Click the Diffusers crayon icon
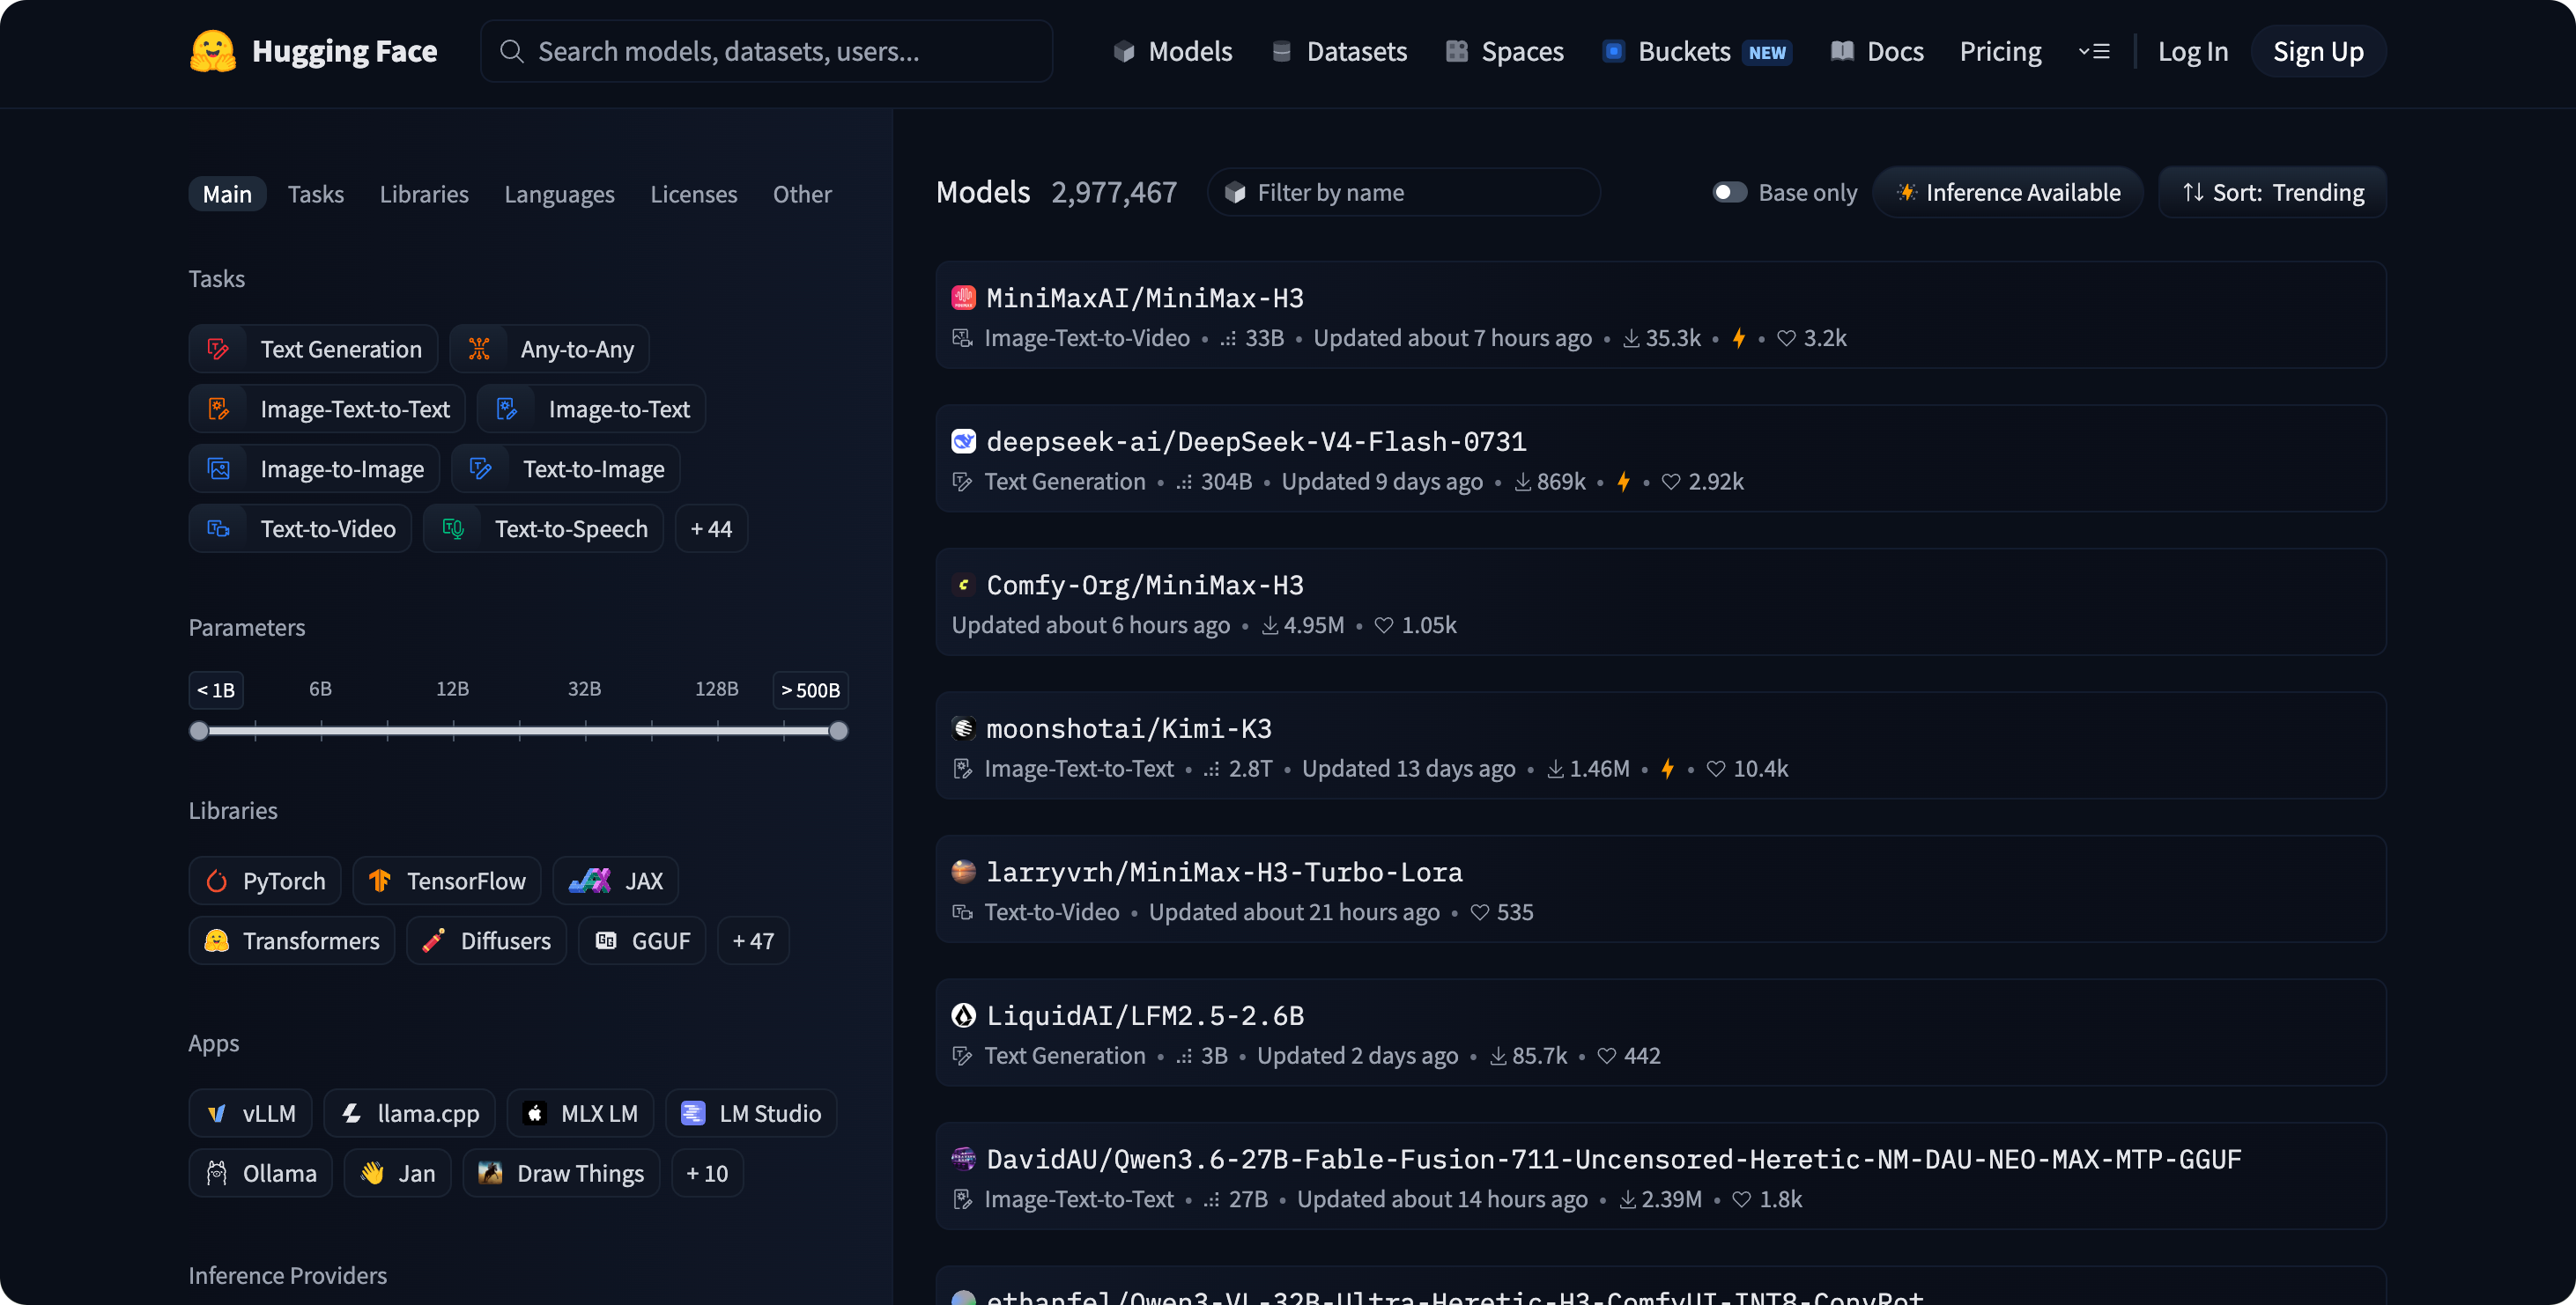Image resolution: width=2576 pixels, height=1305 pixels. [434, 940]
